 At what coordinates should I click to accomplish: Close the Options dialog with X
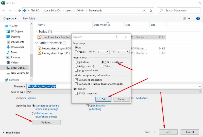tap(126, 37)
